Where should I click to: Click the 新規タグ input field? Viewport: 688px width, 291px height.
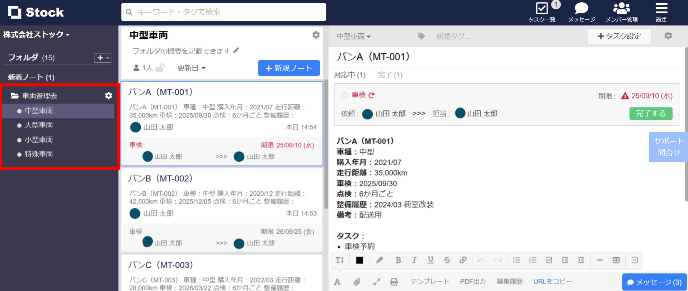[453, 36]
